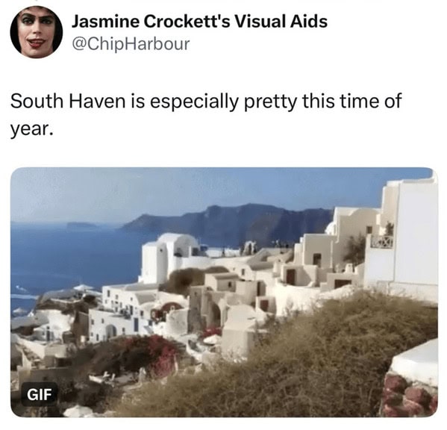Open the "Jasmine Crockett's Visual Aids" display name
The height and width of the screenshot is (430, 447).
tap(199, 22)
